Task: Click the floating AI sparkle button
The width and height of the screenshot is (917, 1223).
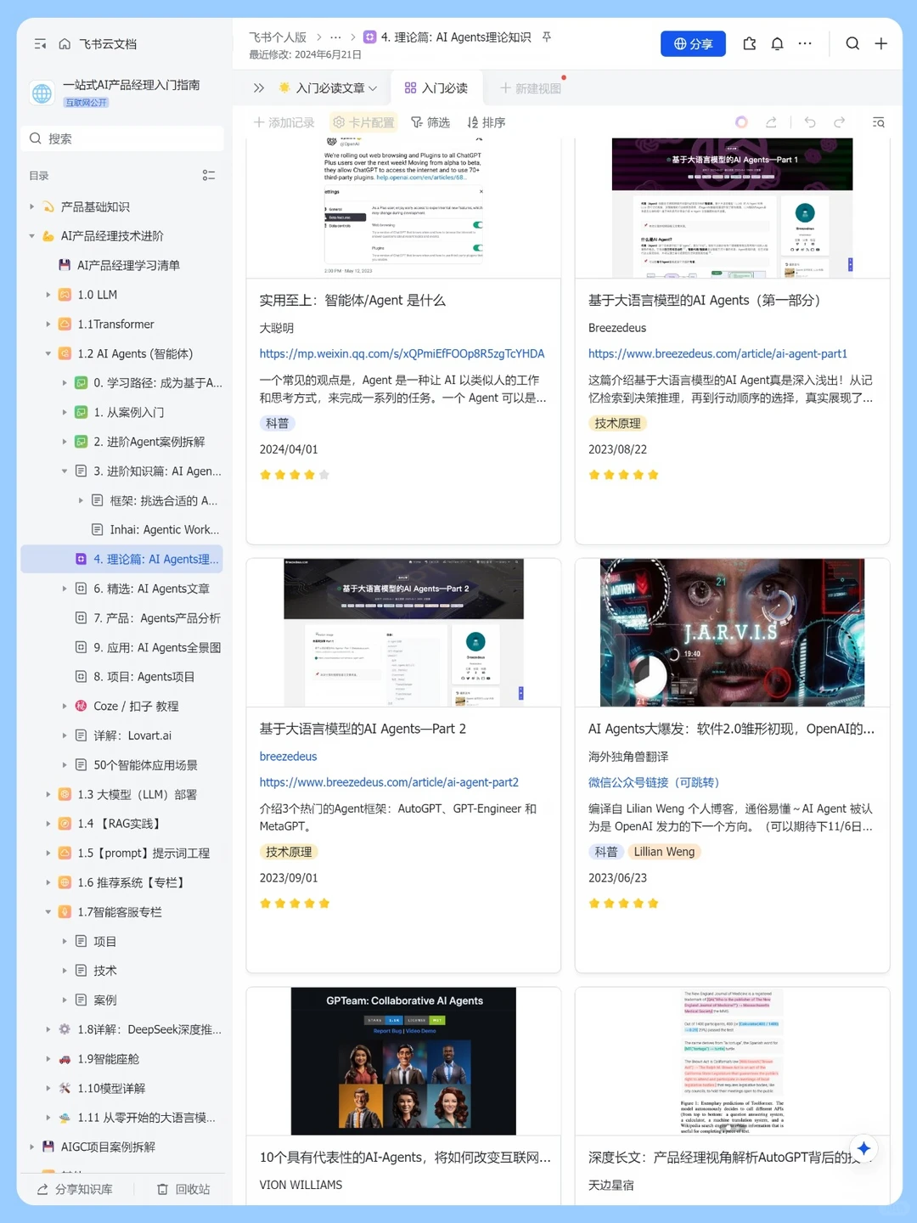Action: click(864, 1149)
